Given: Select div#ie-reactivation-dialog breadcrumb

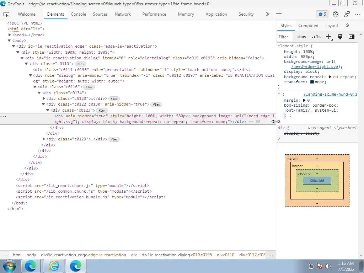Looking at the screenshot, I should coord(177,255).
